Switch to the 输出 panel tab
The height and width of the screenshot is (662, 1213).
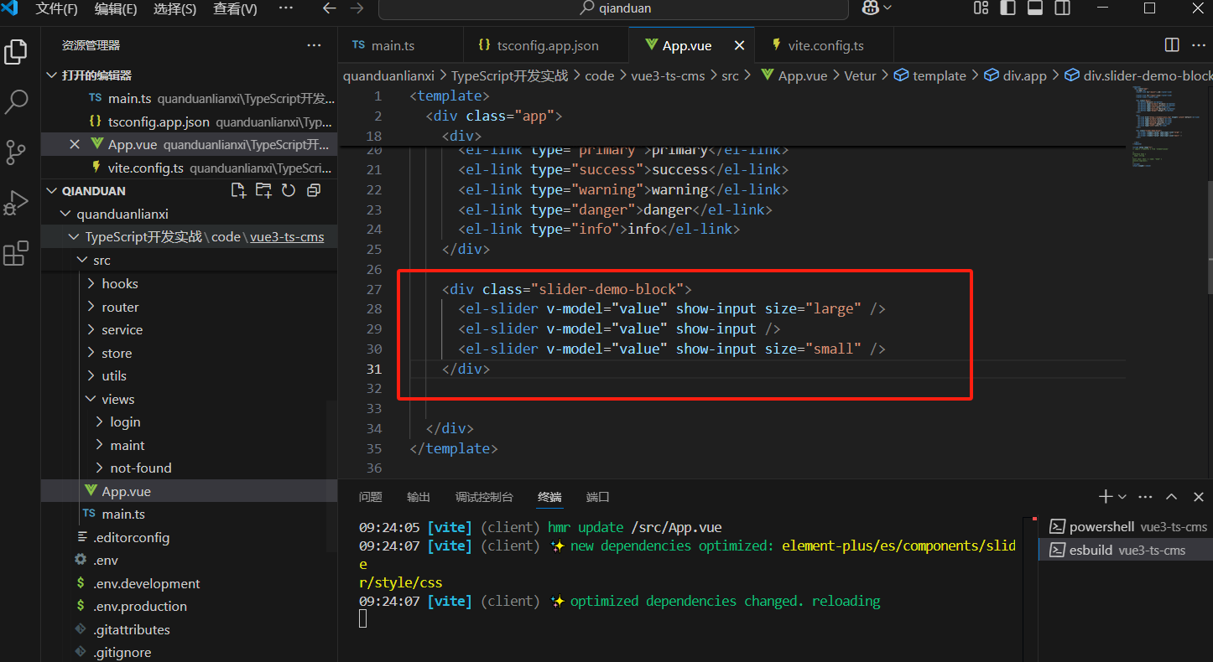pyautogui.click(x=419, y=497)
